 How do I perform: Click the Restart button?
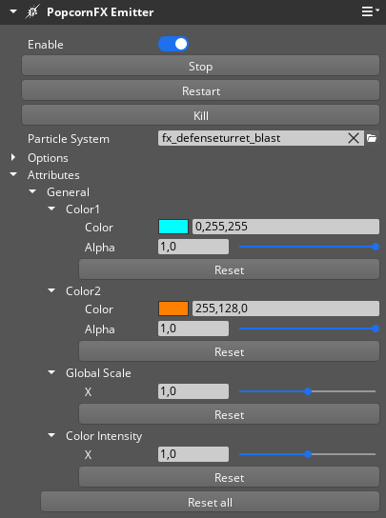[200, 90]
